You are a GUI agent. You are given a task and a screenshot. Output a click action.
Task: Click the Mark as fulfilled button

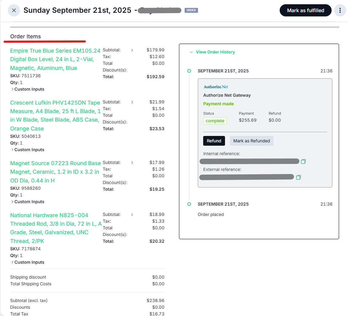(x=305, y=10)
